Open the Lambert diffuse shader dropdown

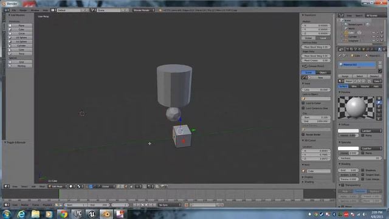pyautogui.click(x=371, y=131)
